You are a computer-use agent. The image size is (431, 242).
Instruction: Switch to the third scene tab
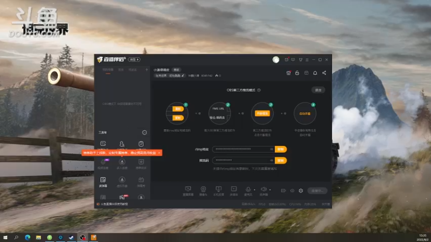[133, 70]
